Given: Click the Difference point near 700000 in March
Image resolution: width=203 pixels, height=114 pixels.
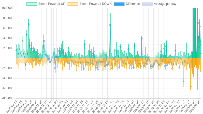Looking at the screenshot, I should (198, 23).
